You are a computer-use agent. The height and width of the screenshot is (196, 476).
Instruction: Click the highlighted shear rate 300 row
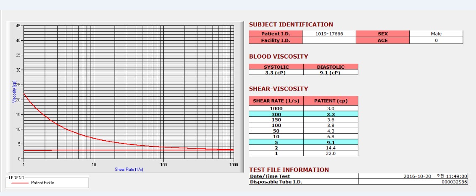tap(304, 114)
